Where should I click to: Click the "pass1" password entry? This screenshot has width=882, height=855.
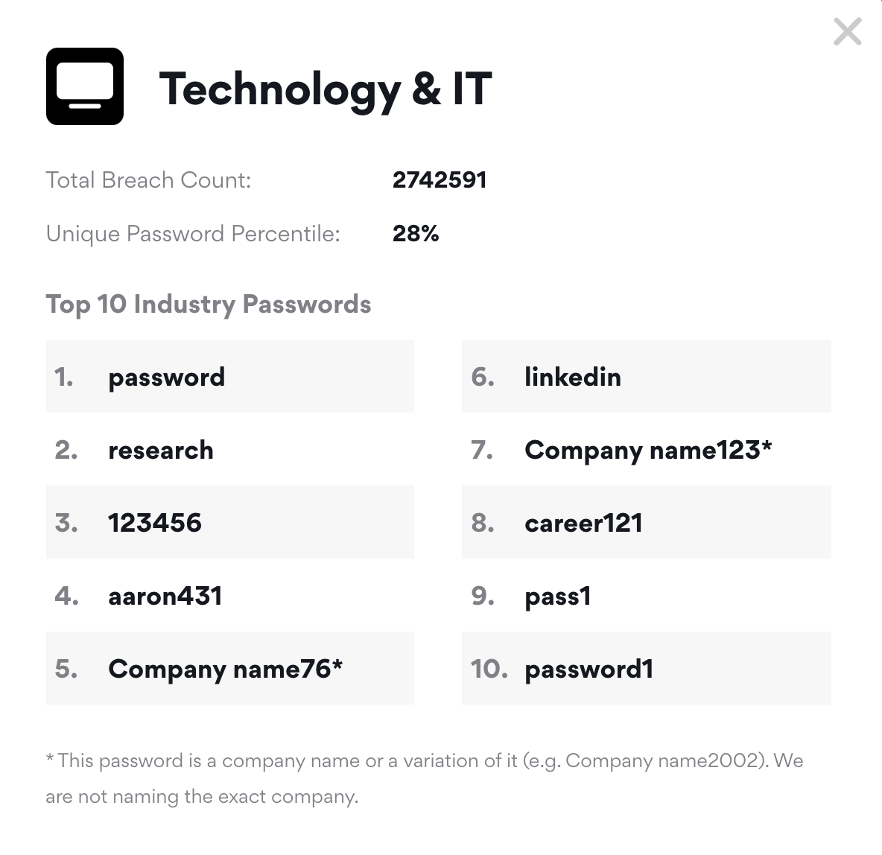click(558, 596)
